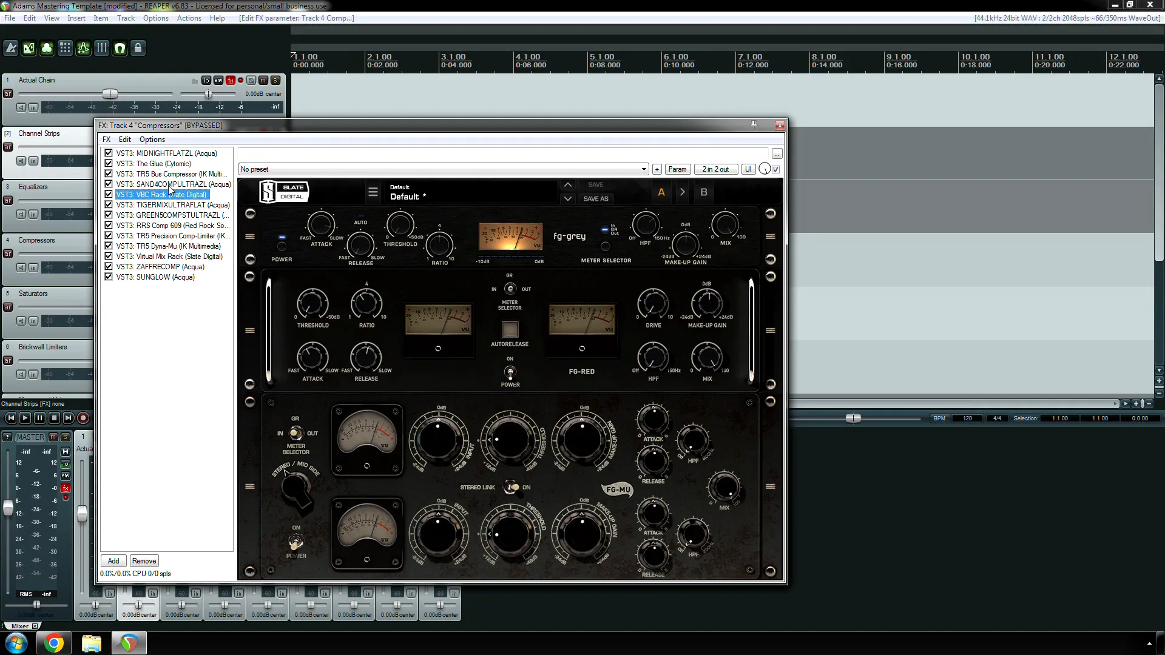Open the 2 in 2 out pin connector
Screen dimensions: 1165x655
715,169
